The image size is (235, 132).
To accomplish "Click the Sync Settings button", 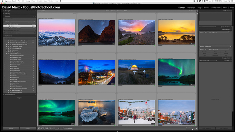I will point(224,129).
